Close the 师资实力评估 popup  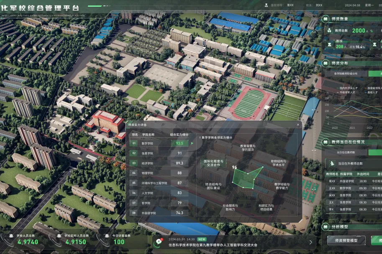tap(298, 124)
